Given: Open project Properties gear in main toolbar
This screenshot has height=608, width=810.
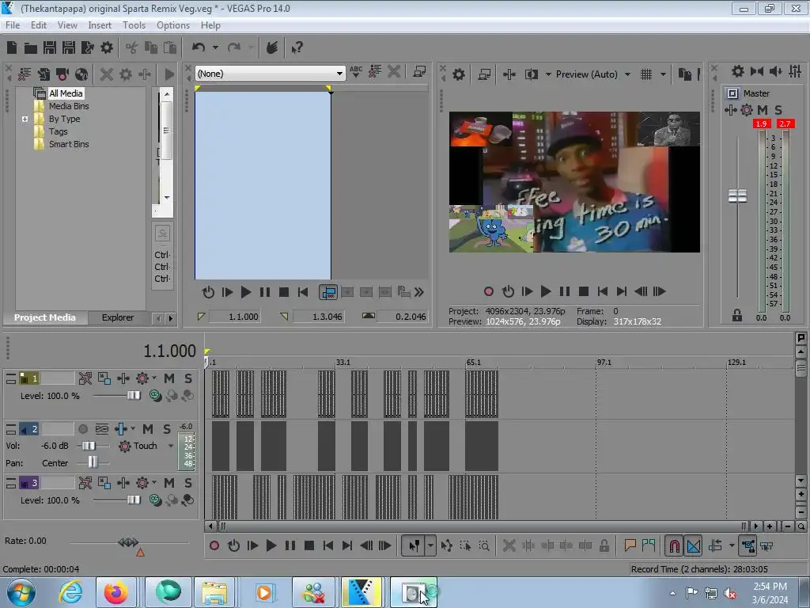Looking at the screenshot, I should pyautogui.click(x=107, y=48).
